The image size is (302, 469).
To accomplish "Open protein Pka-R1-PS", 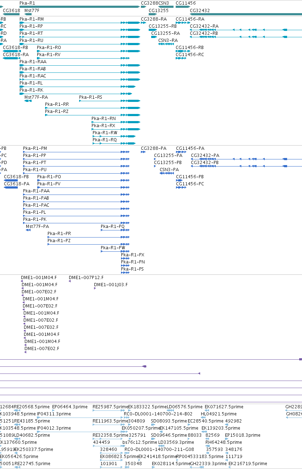I will pyautogui.click(x=132, y=269).
